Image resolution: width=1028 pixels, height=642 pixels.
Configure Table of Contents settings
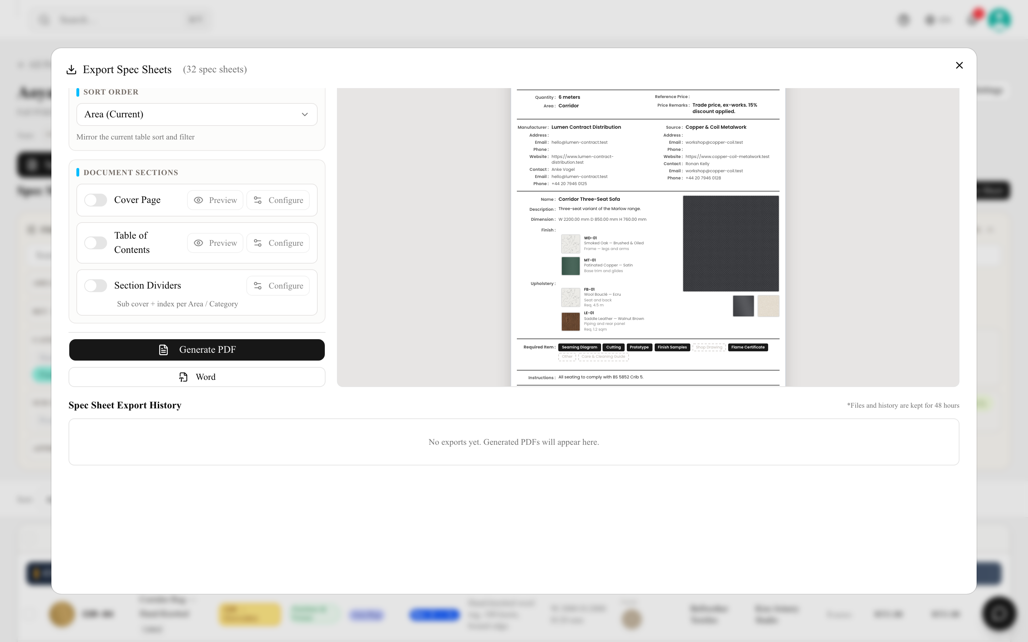278,243
